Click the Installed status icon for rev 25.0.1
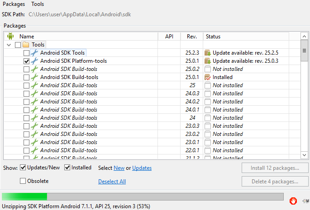This screenshot has width=310, height=210. (208, 77)
